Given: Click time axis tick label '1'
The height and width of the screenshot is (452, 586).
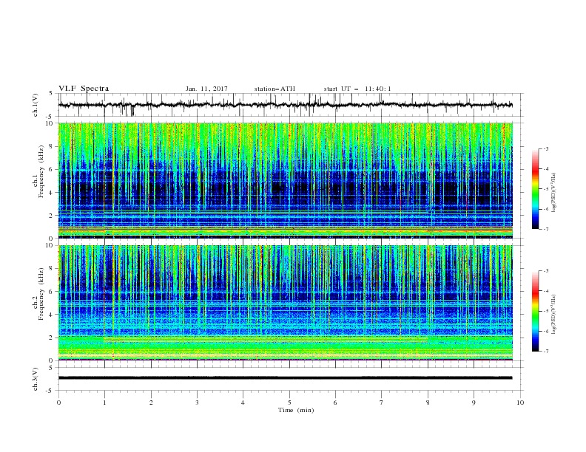Looking at the screenshot, I should (104, 403).
